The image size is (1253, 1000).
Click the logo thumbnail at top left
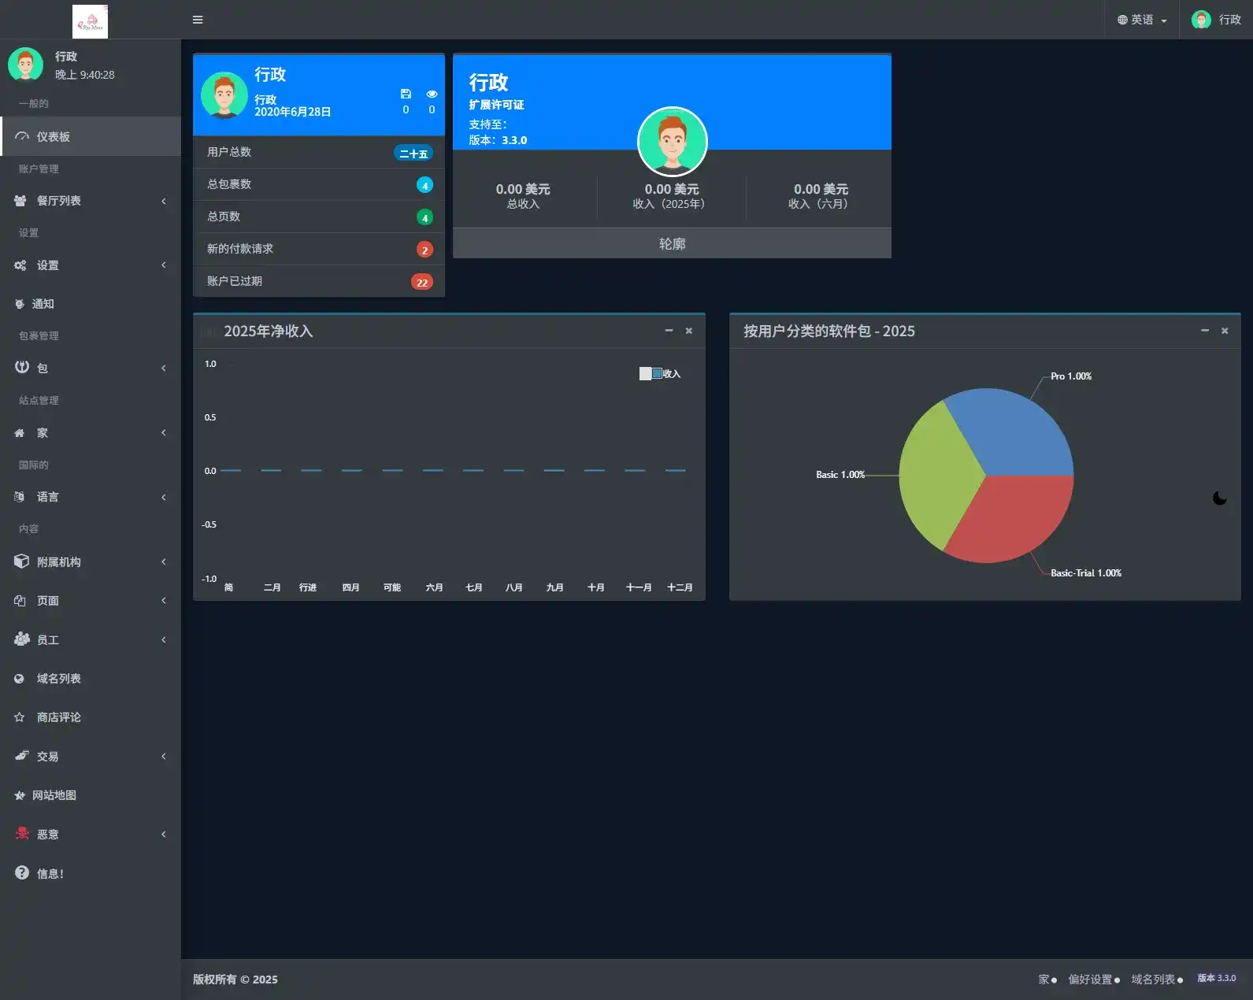tap(90, 21)
